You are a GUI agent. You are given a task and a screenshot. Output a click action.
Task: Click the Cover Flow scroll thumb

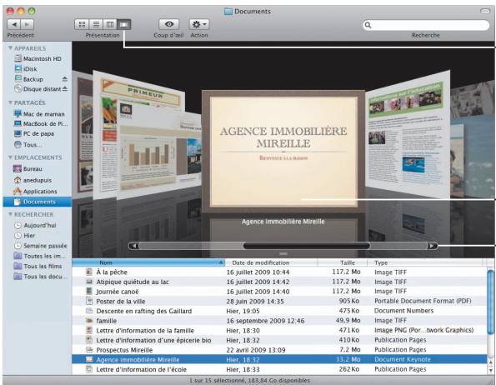307,246
